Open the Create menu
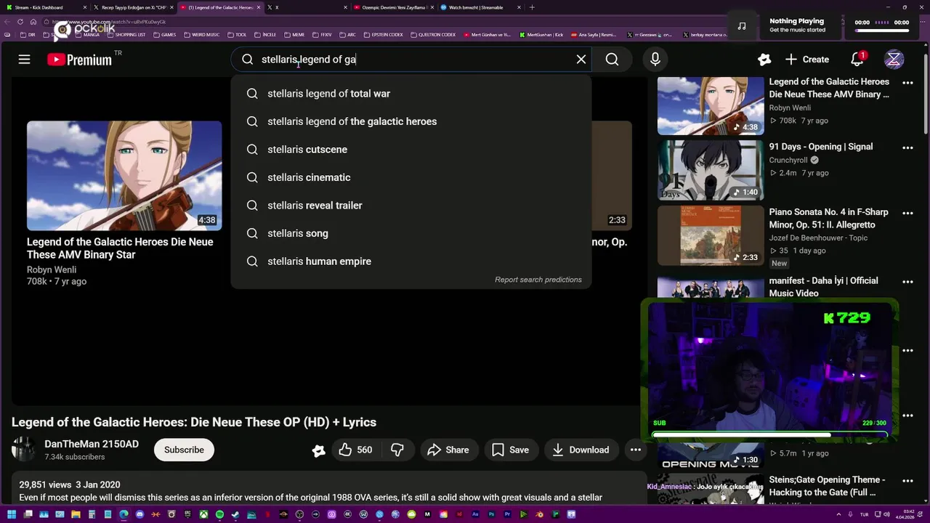The height and width of the screenshot is (523, 930). [807, 60]
